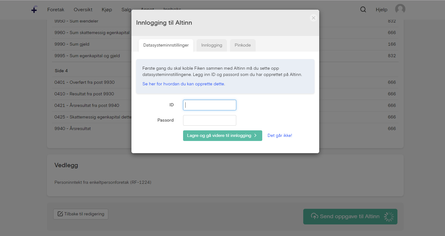
Task: Select row 9960 - Sum skattemessig egenkapital
Action: (x=225, y=33)
